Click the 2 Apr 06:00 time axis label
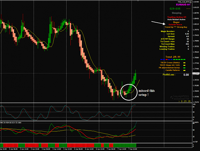 (13, 149)
